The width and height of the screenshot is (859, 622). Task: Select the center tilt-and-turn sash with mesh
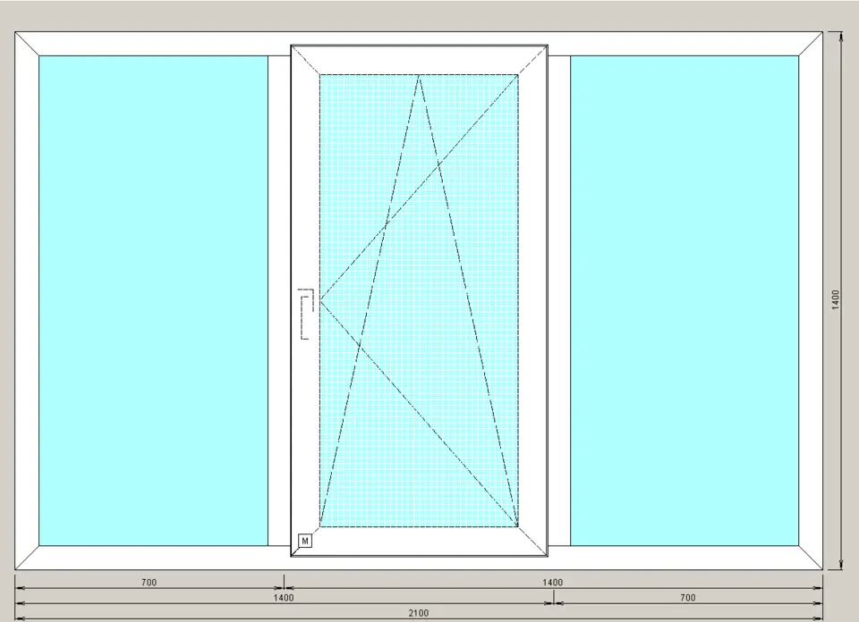tap(419, 301)
